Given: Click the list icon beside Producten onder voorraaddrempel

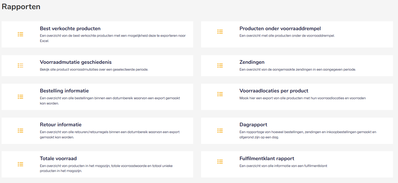Looking at the screenshot, I should (x=220, y=32).
